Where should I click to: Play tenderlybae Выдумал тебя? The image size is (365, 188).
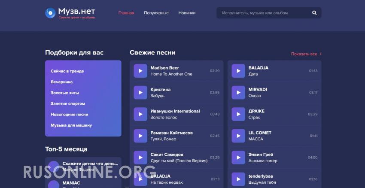coord(238,179)
